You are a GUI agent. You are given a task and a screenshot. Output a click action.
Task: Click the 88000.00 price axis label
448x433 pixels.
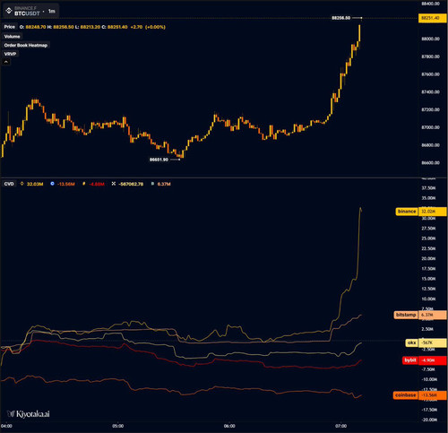pos(430,39)
